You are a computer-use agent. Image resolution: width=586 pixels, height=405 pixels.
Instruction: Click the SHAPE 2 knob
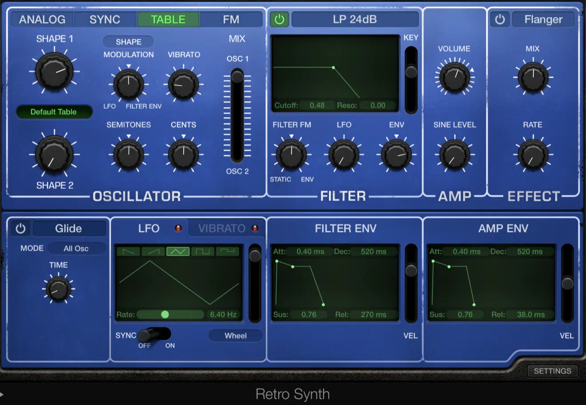tap(54, 154)
